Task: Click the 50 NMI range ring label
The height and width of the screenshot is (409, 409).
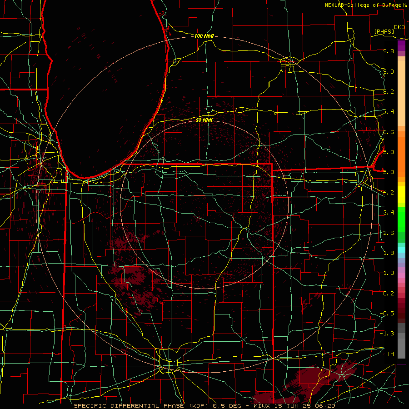Action: pyautogui.click(x=204, y=120)
